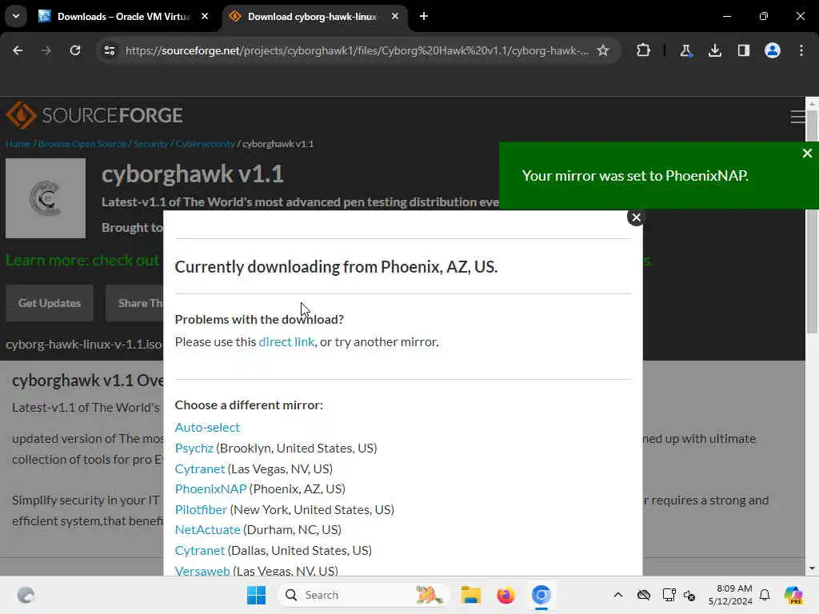Open the notifications bell icon
Image resolution: width=819 pixels, height=614 pixels.
tap(765, 595)
